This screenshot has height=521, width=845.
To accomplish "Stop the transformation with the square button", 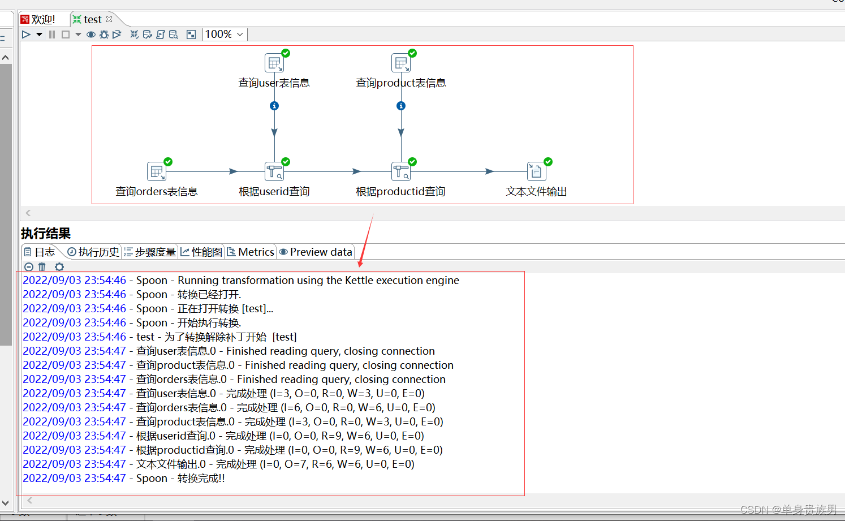I will 66,35.
